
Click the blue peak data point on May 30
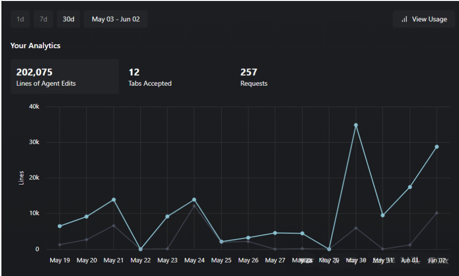(356, 125)
